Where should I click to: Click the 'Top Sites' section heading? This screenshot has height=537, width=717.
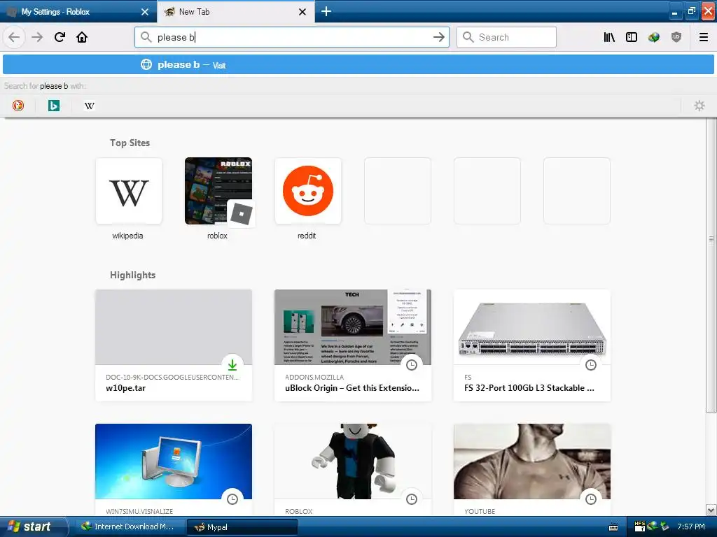(x=130, y=143)
